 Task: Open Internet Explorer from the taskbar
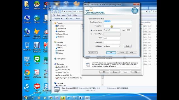coord(33,98)
